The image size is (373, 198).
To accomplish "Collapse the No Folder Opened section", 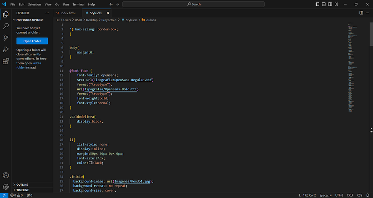I will pos(28,20).
